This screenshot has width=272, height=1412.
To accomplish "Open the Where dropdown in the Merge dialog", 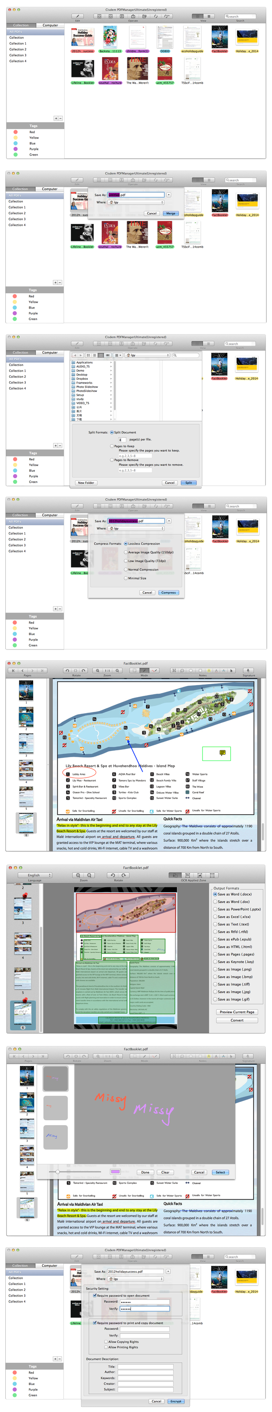I will [136, 202].
